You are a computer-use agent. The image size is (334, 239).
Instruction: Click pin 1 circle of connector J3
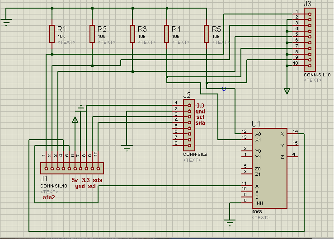click(x=310, y=14)
